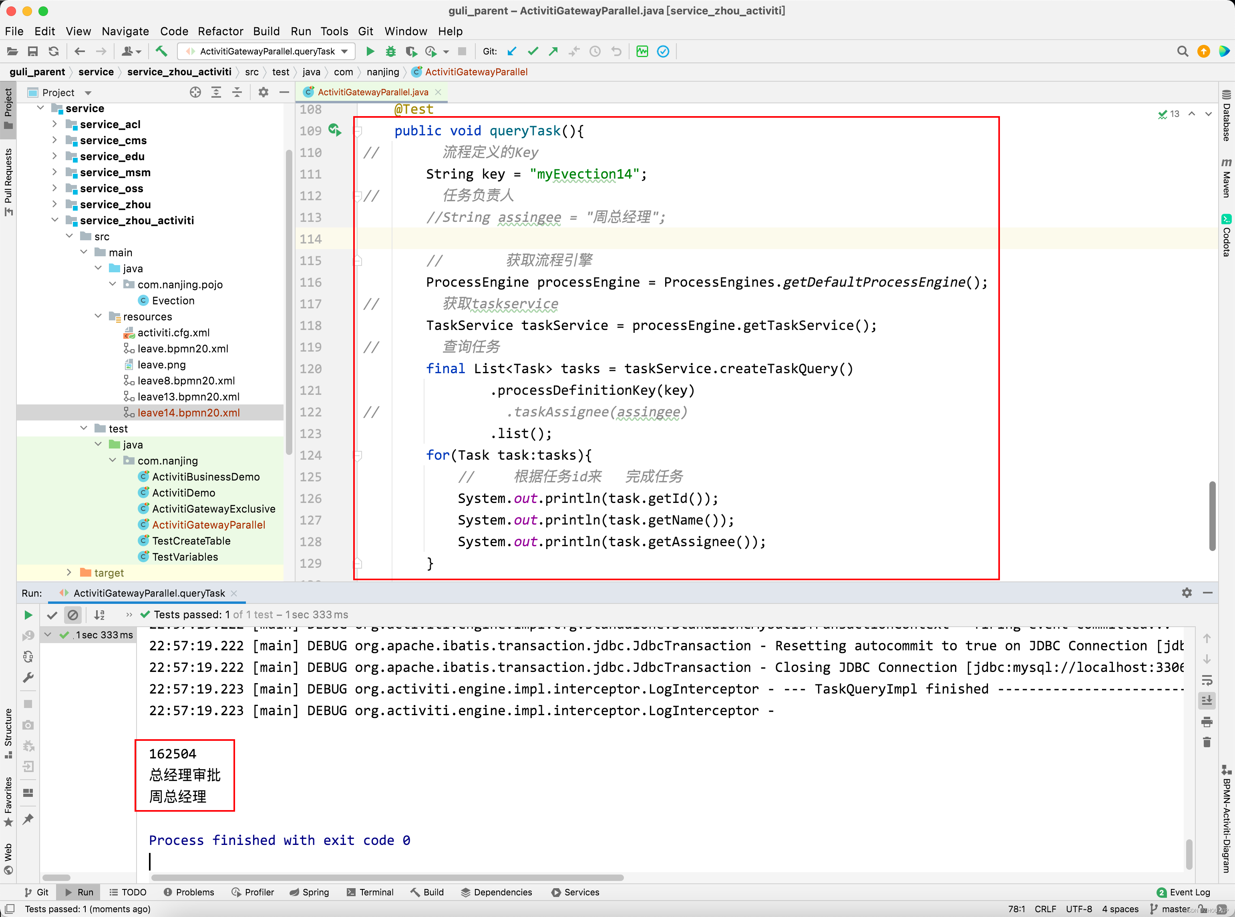Click run test gutter icon at line 109

334,130
